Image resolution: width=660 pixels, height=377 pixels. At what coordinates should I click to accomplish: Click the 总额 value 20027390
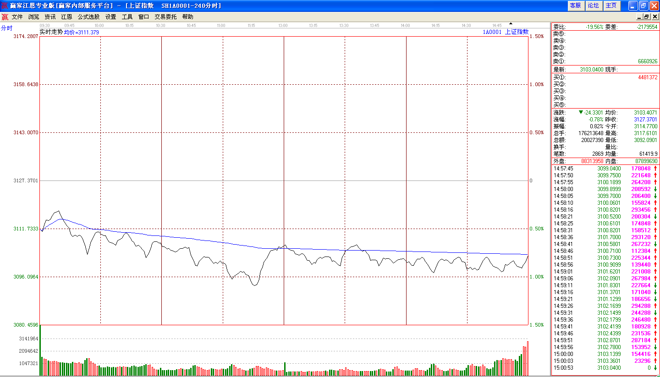(x=592, y=140)
